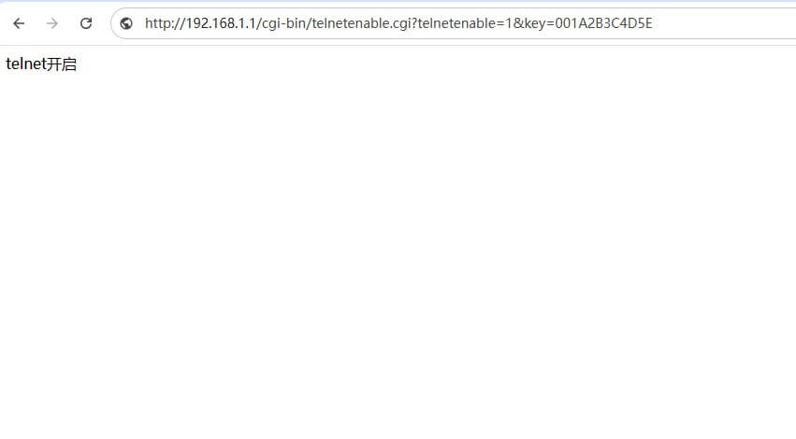The width and height of the screenshot is (796, 439).
Task: Focus the address bar URL field
Action: [454, 23]
